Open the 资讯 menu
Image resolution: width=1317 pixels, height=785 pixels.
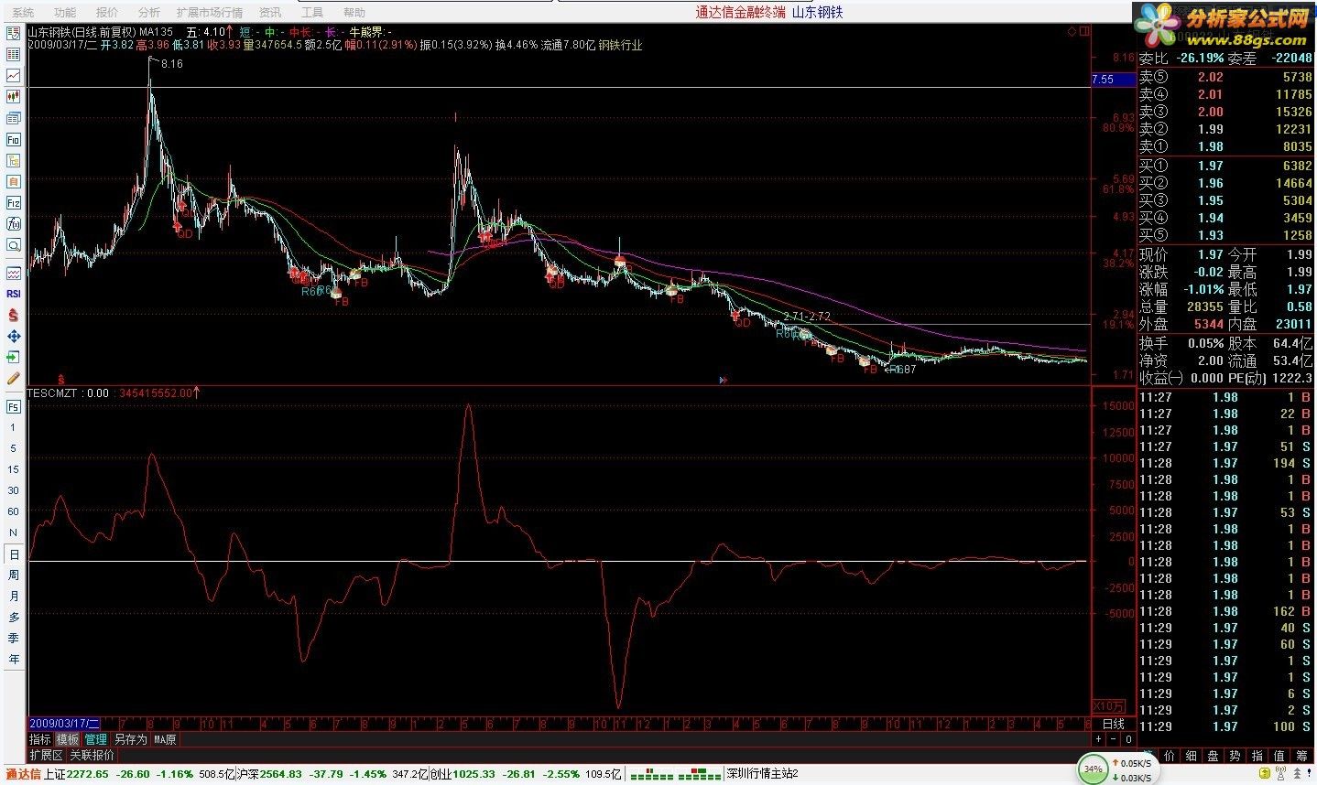click(x=270, y=12)
